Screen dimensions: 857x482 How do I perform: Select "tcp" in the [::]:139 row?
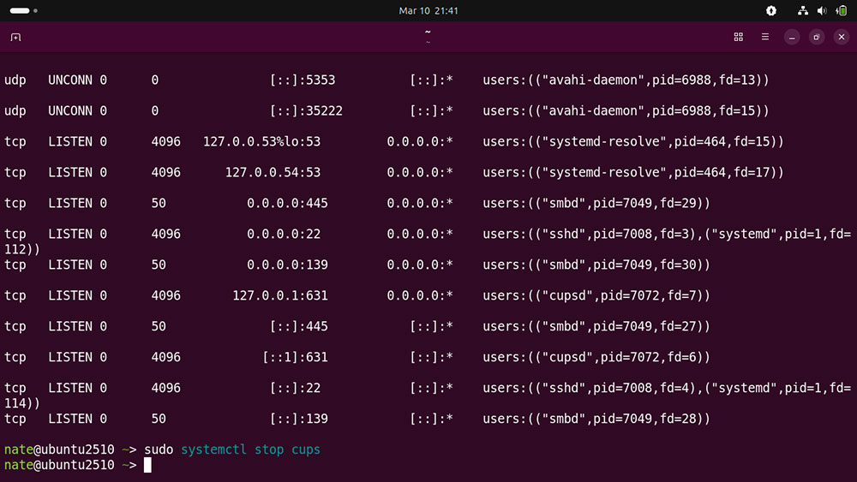tap(15, 419)
